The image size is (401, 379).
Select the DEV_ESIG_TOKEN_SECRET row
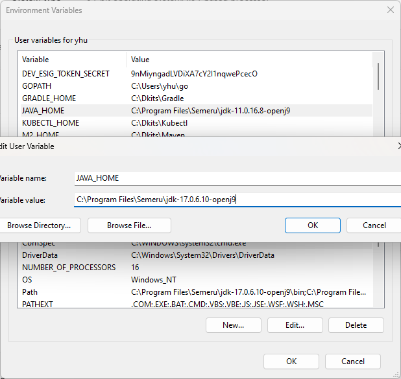197,74
